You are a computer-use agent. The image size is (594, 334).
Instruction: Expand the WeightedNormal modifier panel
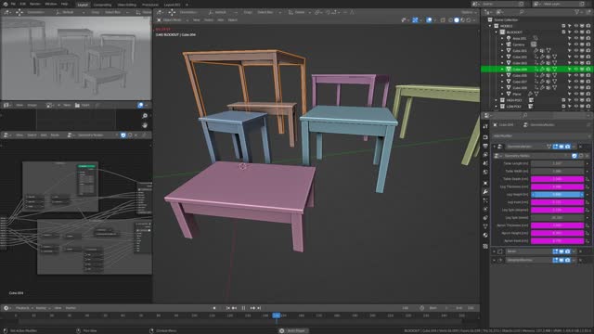tap(494, 260)
